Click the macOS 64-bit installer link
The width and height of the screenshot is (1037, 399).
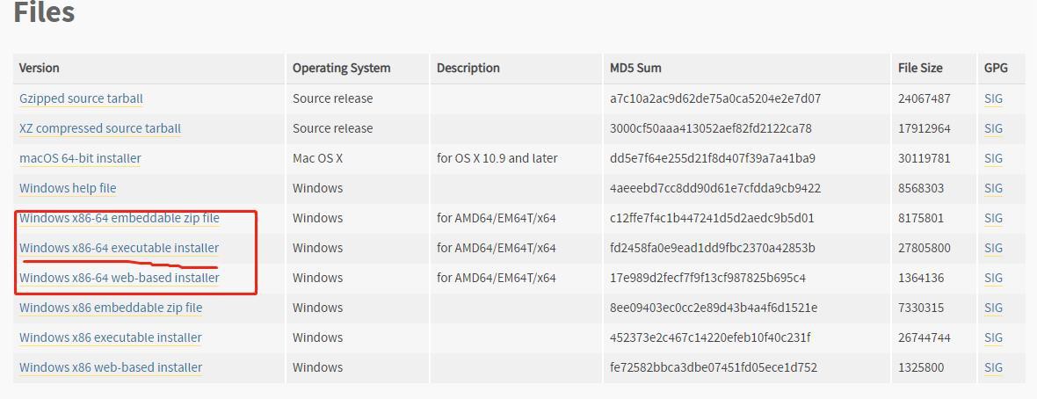[x=80, y=158]
